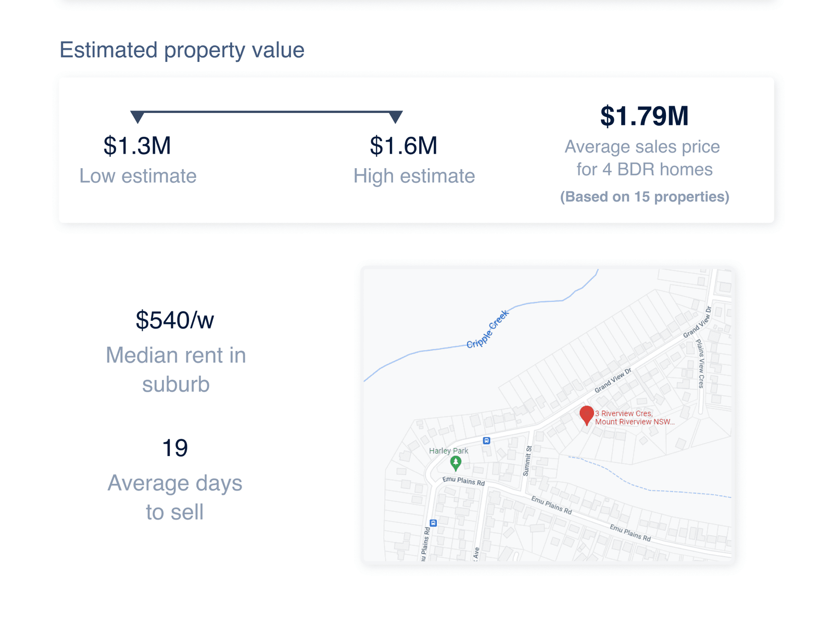The image size is (833, 629).
Task: Click the red property location pin
Action: tap(587, 416)
